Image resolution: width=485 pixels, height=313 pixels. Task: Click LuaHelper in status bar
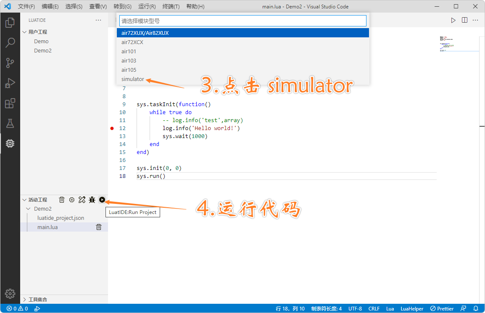412,308
